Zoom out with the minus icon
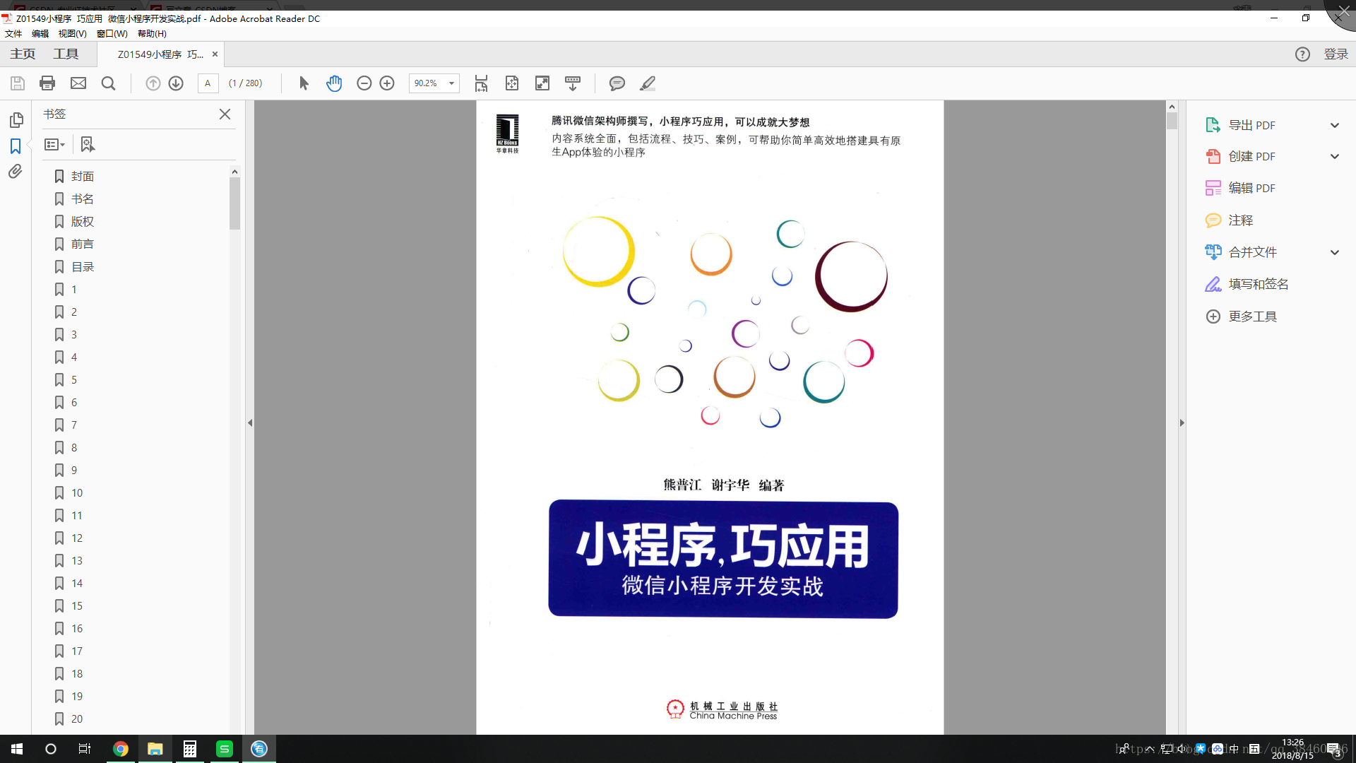Screen dimensions: 1356x763 pos(364,83)
